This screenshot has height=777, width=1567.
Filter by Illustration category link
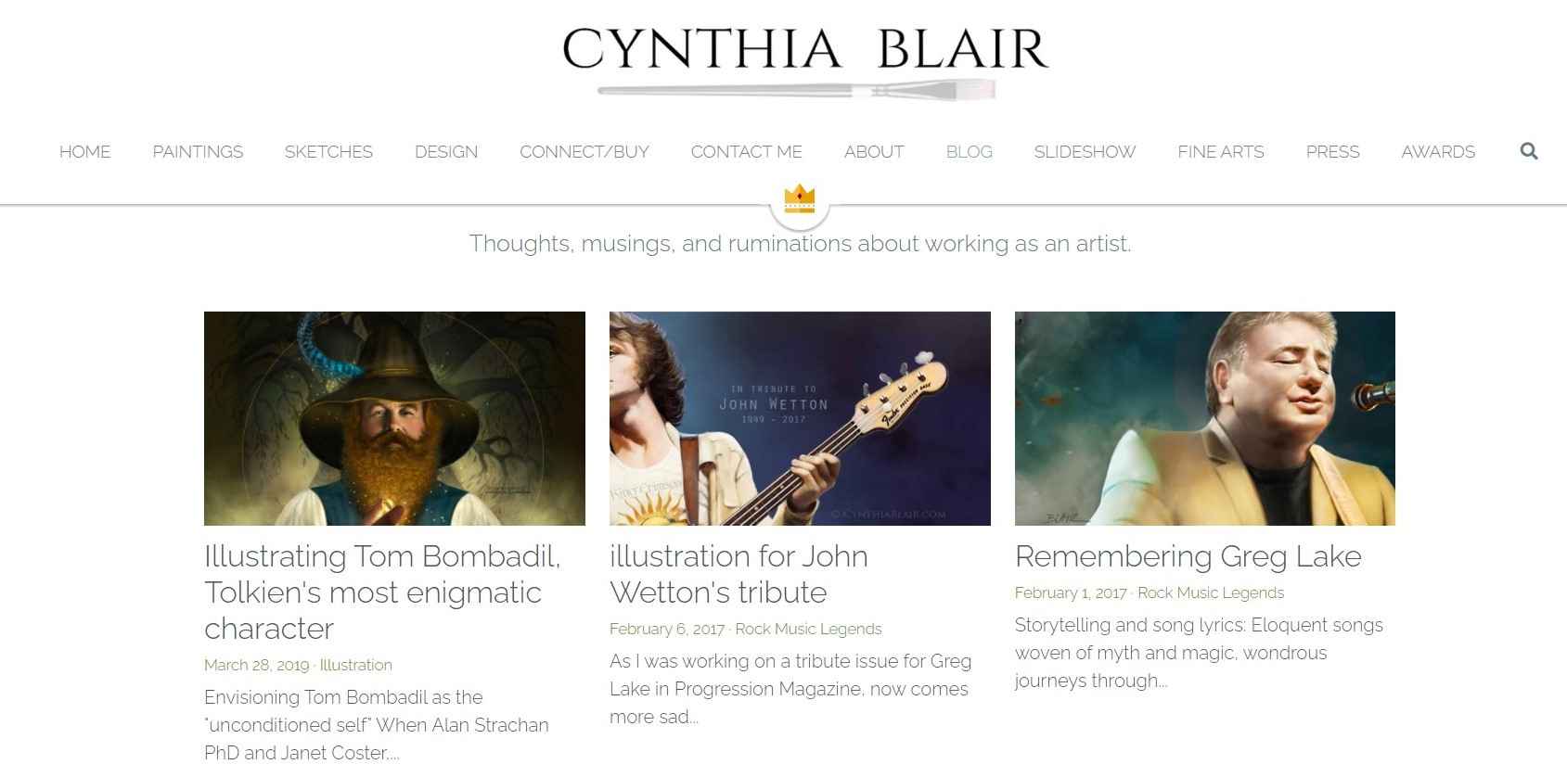[356, 665]
